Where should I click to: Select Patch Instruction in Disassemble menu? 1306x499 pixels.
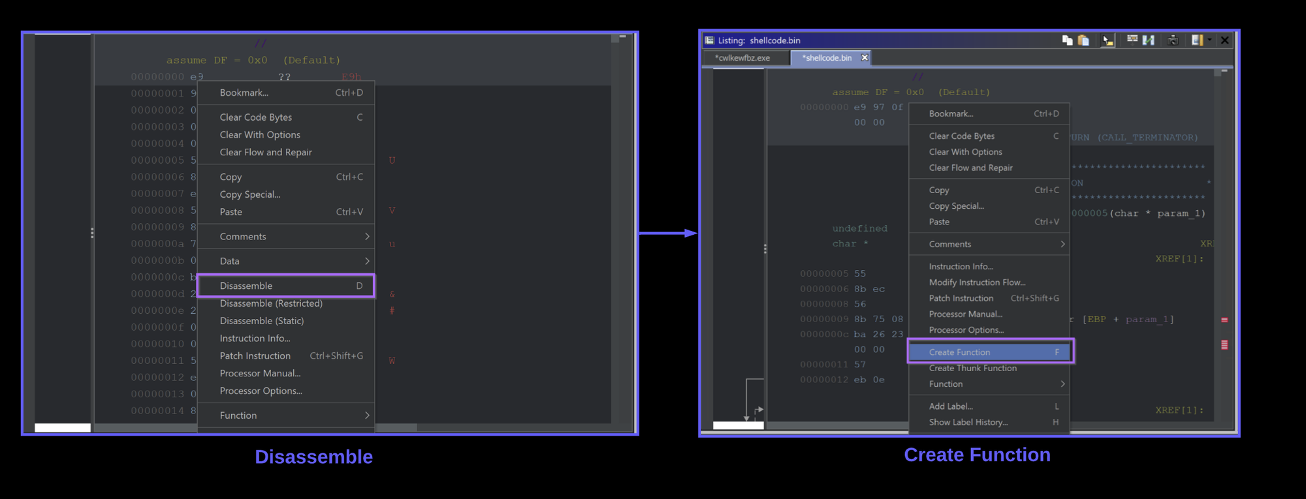pyautogui.click(x=286, y=356)
